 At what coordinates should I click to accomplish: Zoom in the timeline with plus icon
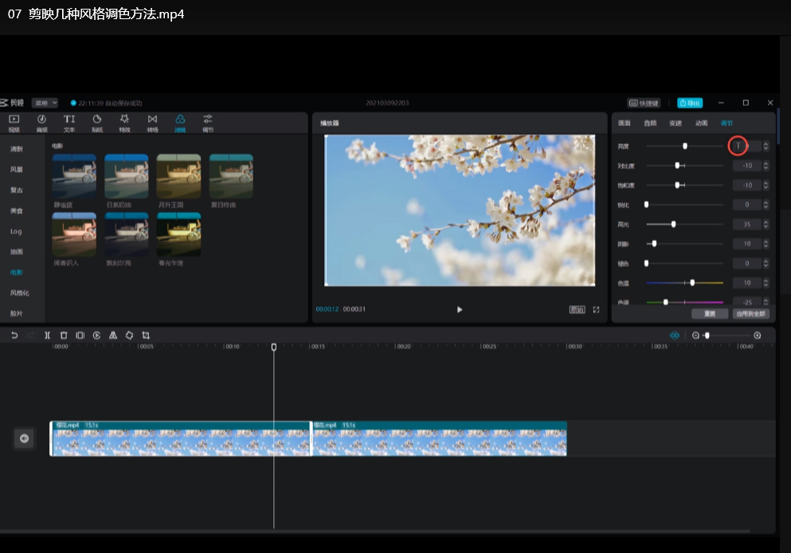758,335
